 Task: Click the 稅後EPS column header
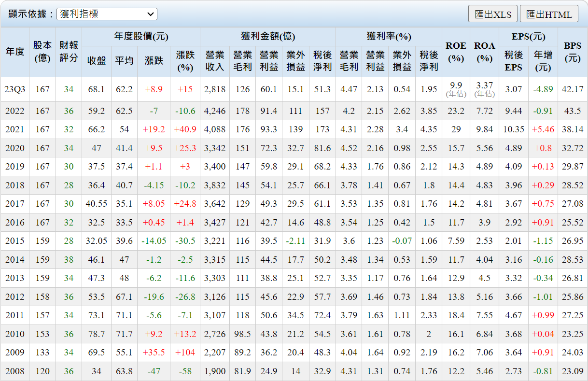[x=513, y=61]
